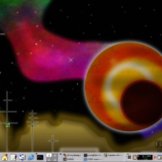Open the Home folder house icon

click(x=4, y=157)
